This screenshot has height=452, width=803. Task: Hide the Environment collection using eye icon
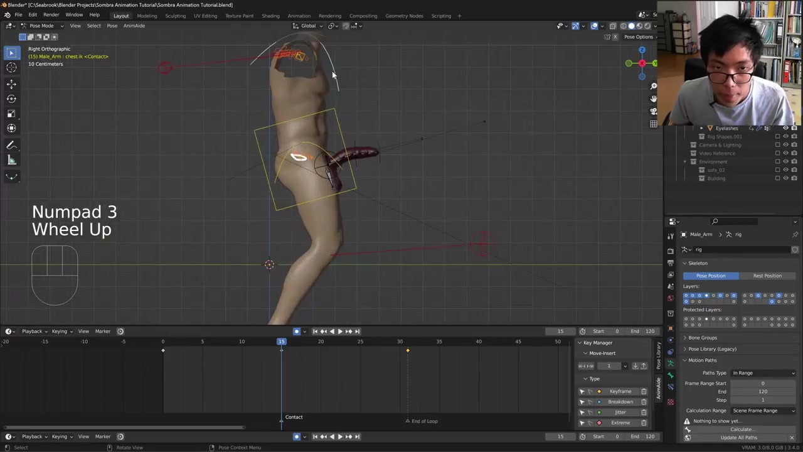(x=785, y=161)
